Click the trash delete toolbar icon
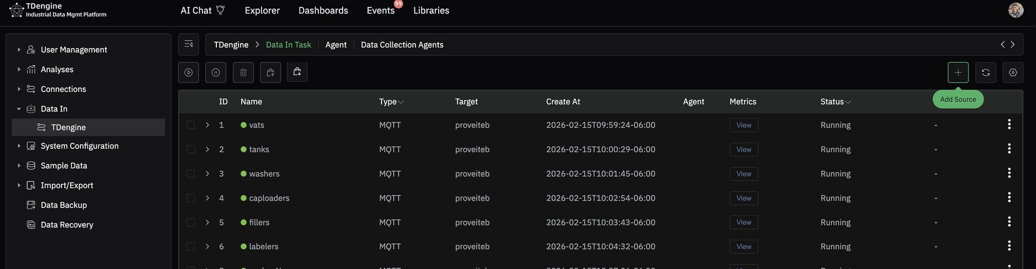Image resolution: width=1036 pixels, height=269 pixels. pos(243,72)
